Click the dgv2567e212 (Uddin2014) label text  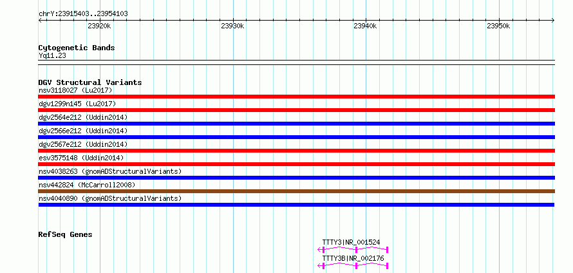(83, 144)
